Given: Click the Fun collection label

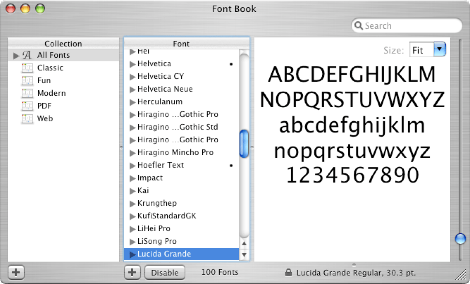Looking at the screenshot, I should click(x=44, y=80).
